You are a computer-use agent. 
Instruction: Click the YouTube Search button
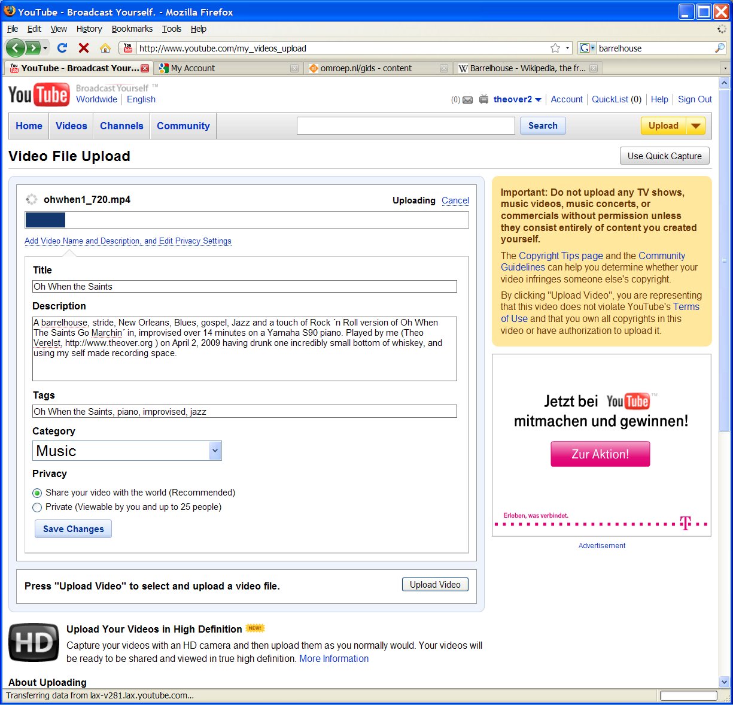[x=543, y=126]
